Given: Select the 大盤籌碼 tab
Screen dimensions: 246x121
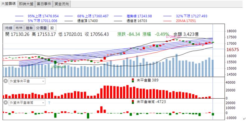Looking at the screenshot, I should click(8, 4).
